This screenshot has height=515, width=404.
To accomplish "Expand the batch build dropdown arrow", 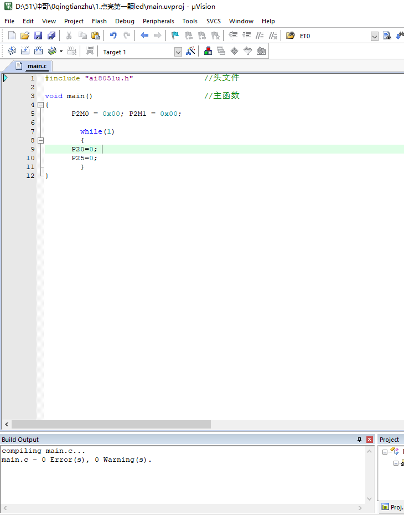I will click(61, 51).
